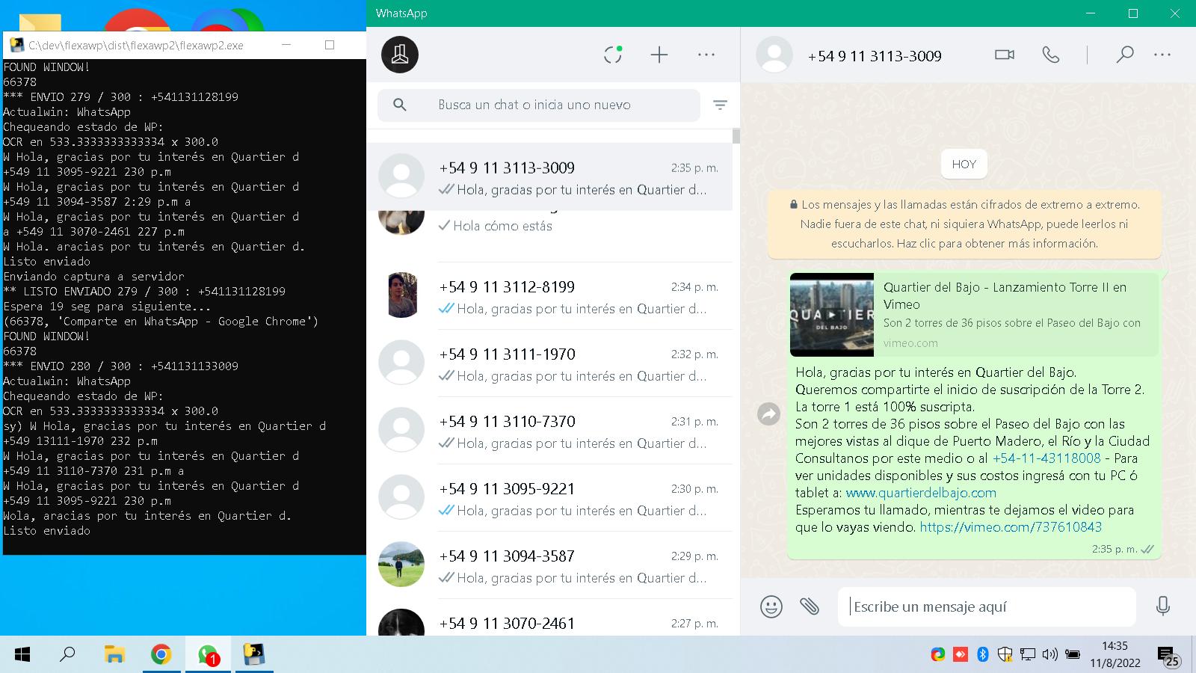Click encryption notice for more information
This screenshot has width=1196, height=673.
(x=964, y=224)
